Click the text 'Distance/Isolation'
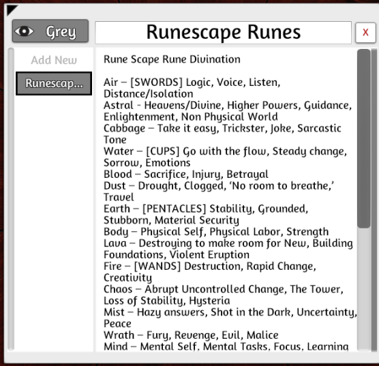 tap(149, 94)
